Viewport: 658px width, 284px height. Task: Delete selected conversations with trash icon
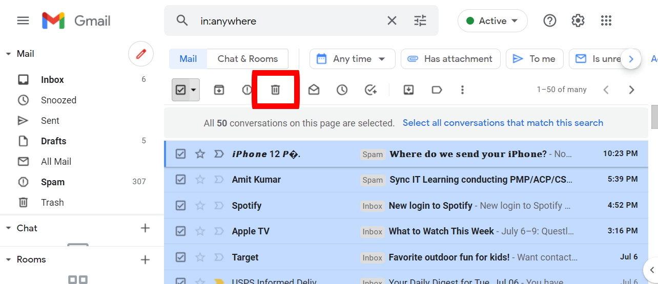275,90
